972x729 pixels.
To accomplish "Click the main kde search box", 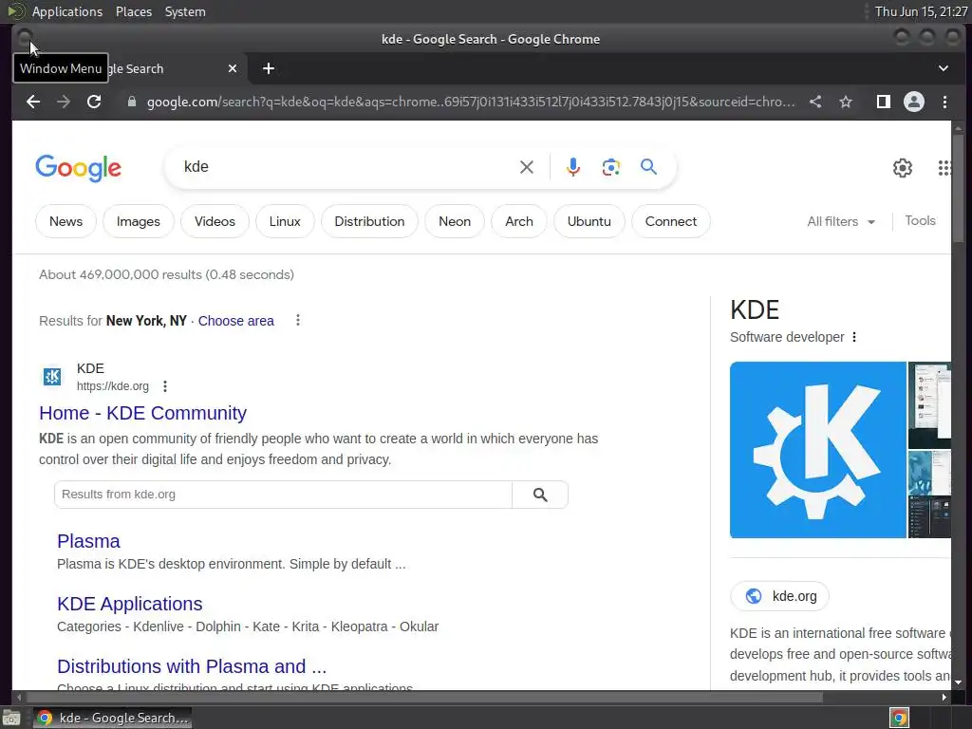I will 347,167.
